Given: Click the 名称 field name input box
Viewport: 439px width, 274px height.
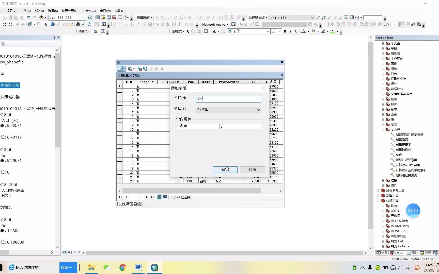Looking at the screenshot, I should [x=228, y=99].
